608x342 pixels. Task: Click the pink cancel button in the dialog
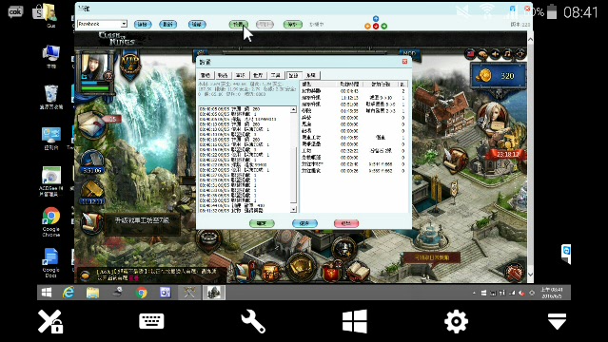click(346, 223)
